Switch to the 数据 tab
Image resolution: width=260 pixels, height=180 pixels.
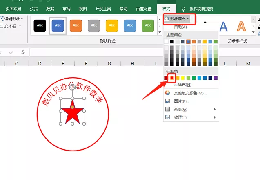point(50,9)
